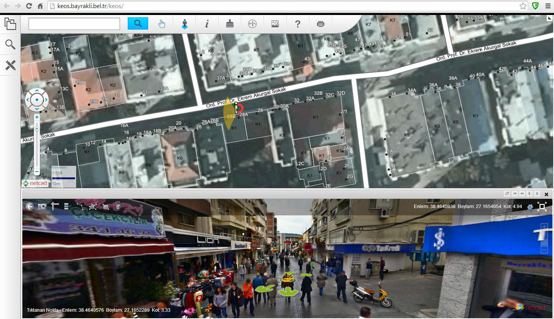Click the clear brush tool

pyautogui.click(x=230, y=24)
